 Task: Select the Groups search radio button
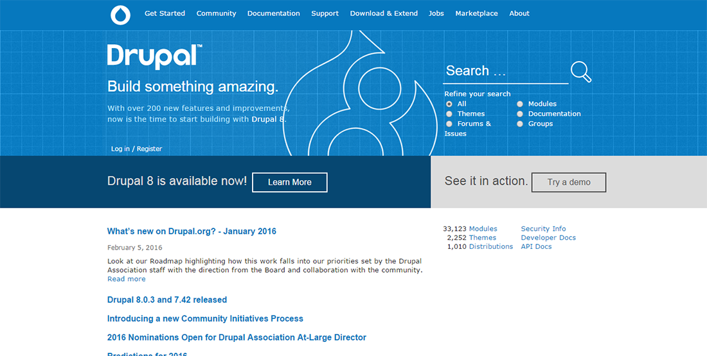point(520,124)
